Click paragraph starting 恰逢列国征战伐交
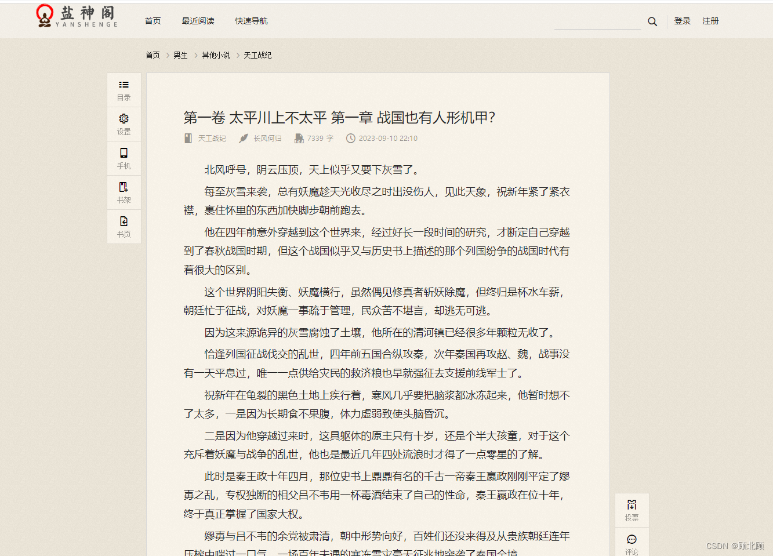 point(377,364)
